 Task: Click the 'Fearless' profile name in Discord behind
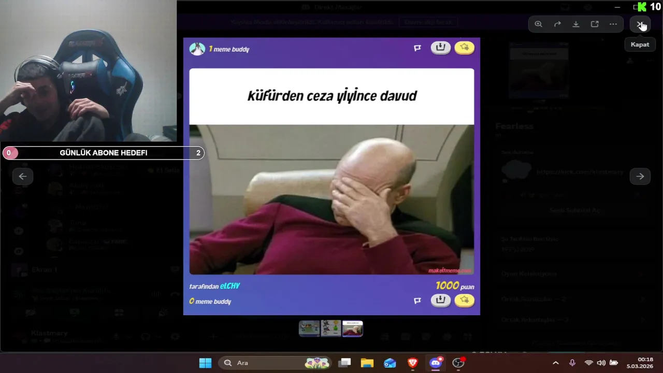pos(514,126)
